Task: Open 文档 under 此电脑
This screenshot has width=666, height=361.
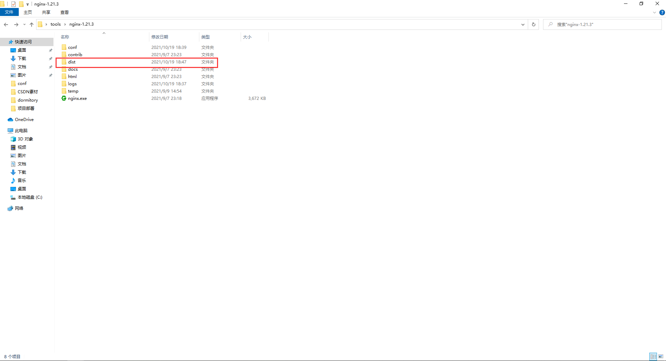Action: 22,164
